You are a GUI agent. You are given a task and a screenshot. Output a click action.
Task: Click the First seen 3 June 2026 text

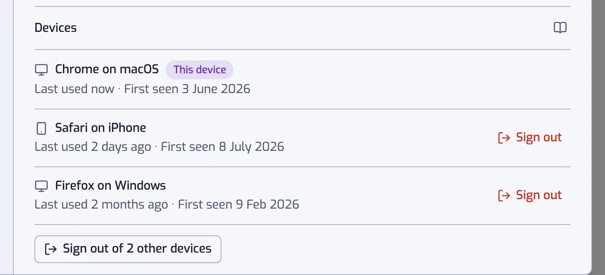(187, 89)
